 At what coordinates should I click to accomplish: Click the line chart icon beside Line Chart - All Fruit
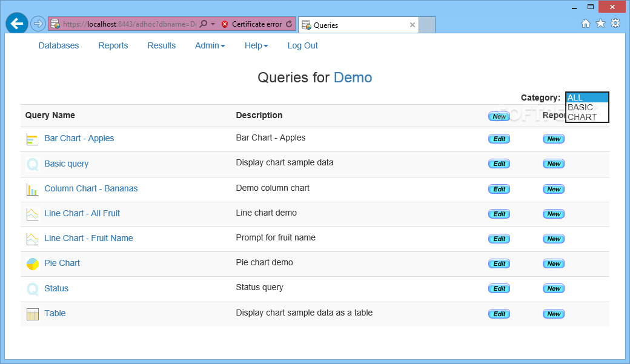coord(32,214)
